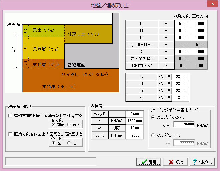Click the 取消 cancel button

pyautogui.click(x=175, y=162)
